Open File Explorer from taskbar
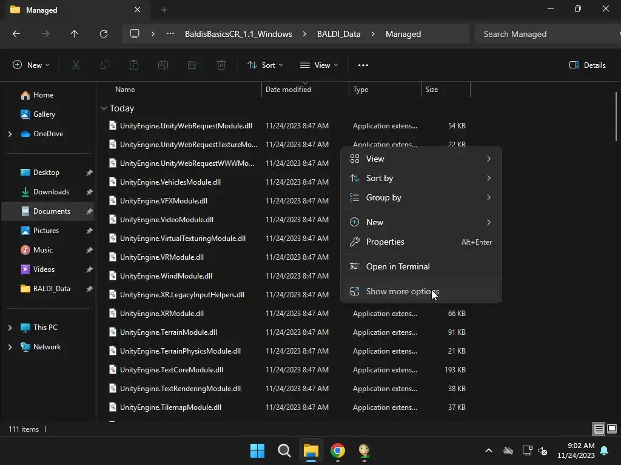Image resolution: width=621 pixels, height=465 pixels. 311,450
